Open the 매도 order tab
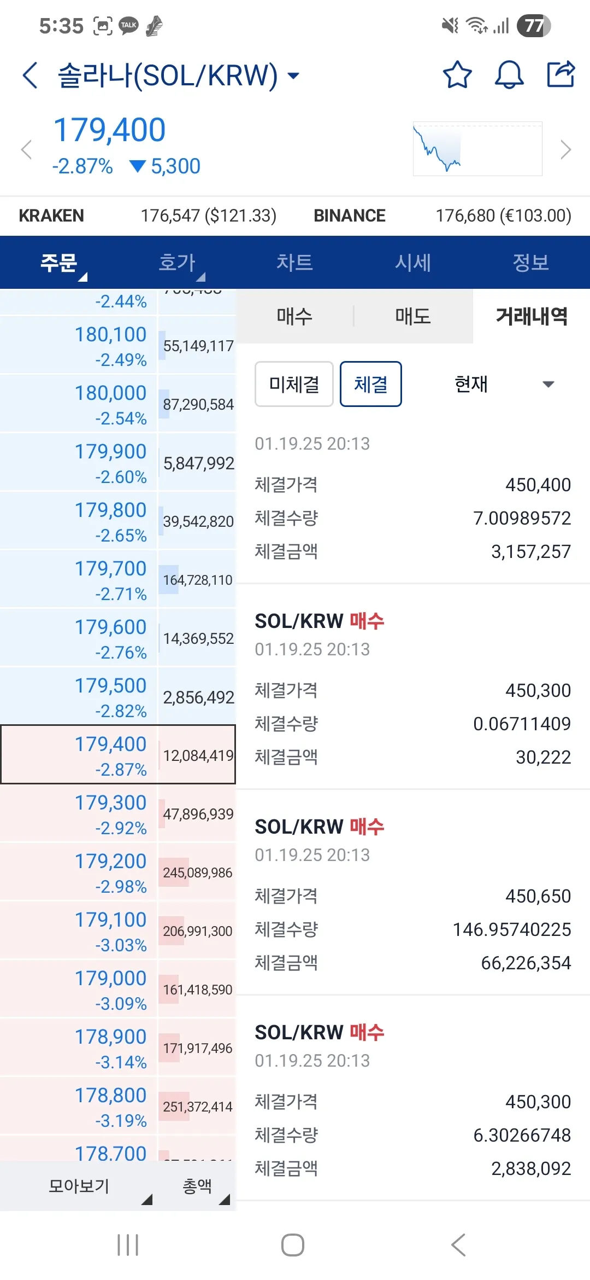The height and width of the screenshot is (1280, 590). [413, 316]
